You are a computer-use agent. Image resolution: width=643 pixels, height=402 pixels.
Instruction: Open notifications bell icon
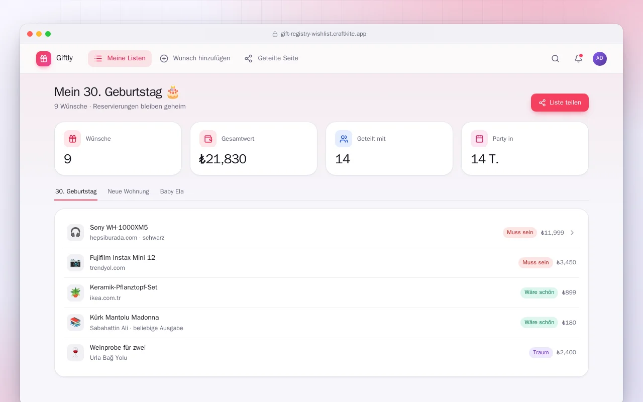(x=578, y=59)
